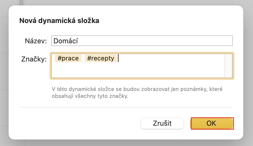Click the horizontal divider above the buttons

126,107
